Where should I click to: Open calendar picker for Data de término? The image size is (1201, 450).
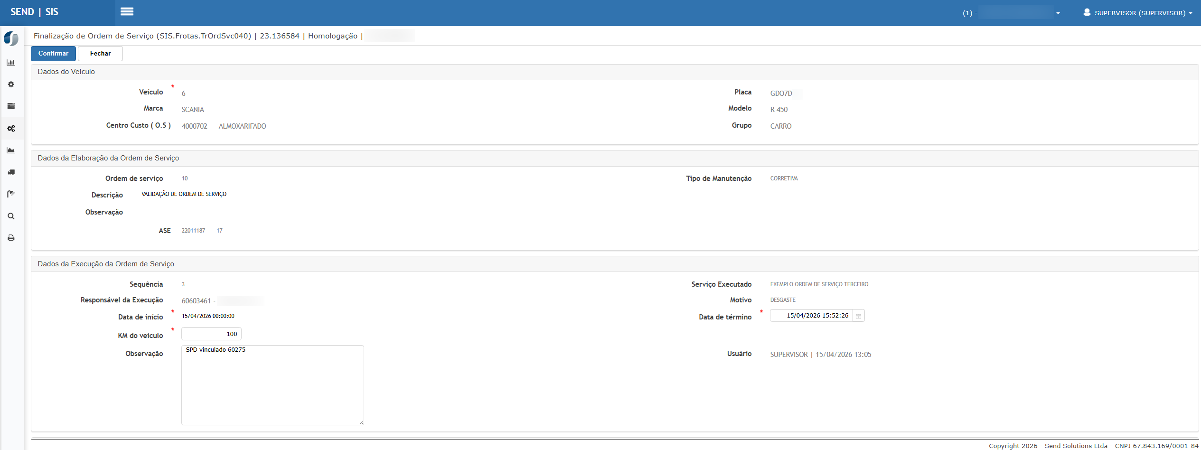858,316
